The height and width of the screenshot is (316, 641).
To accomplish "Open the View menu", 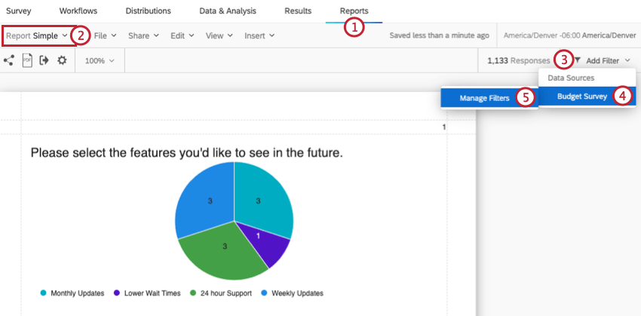I will point(219,35).
